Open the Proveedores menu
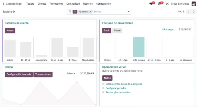Screen dimensions: 197x107 pyautogui.click(x=56, y=4)
